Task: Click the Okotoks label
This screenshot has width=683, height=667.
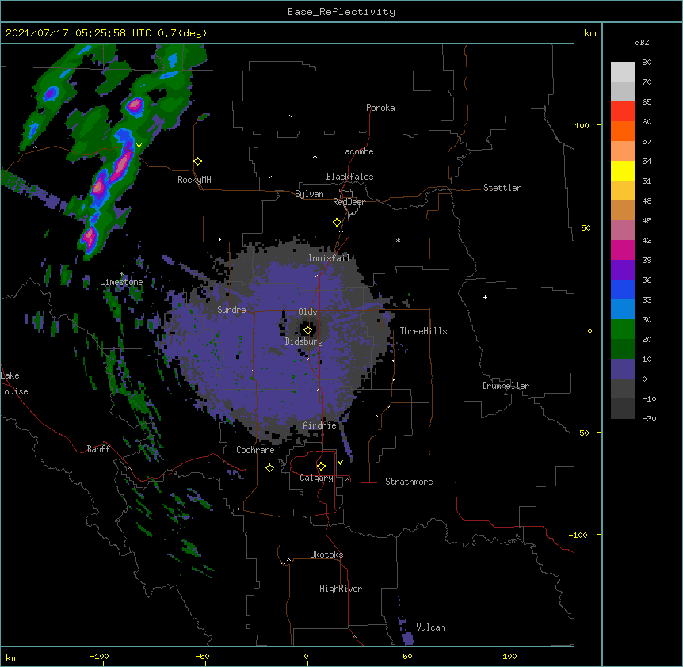Action: pos(326,555)
